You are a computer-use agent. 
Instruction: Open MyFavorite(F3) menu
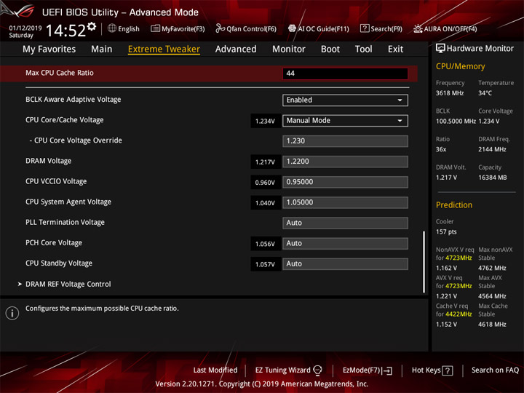coord(178,28)
